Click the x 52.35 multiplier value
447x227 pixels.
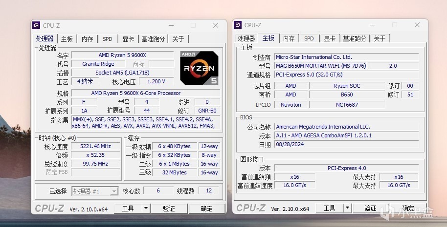[95, 155]
